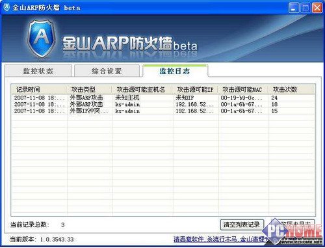Screen dimensions: 325x248
Task: Sort by the 攻击类型 column header
Action: (89, 89)
